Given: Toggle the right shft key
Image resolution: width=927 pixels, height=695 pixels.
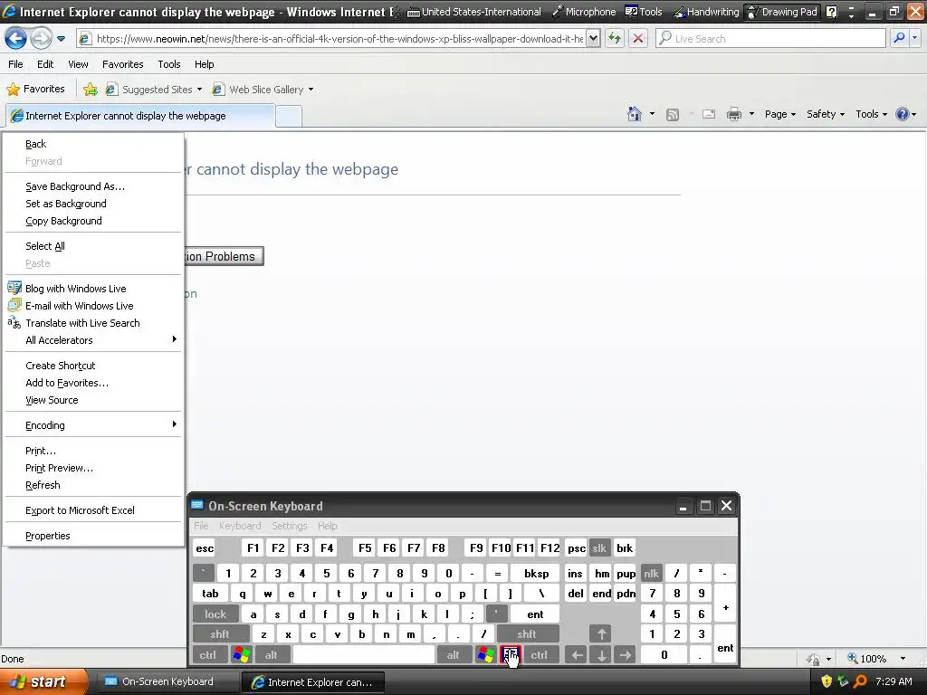Looking at the screenshot, I should 527,634.
